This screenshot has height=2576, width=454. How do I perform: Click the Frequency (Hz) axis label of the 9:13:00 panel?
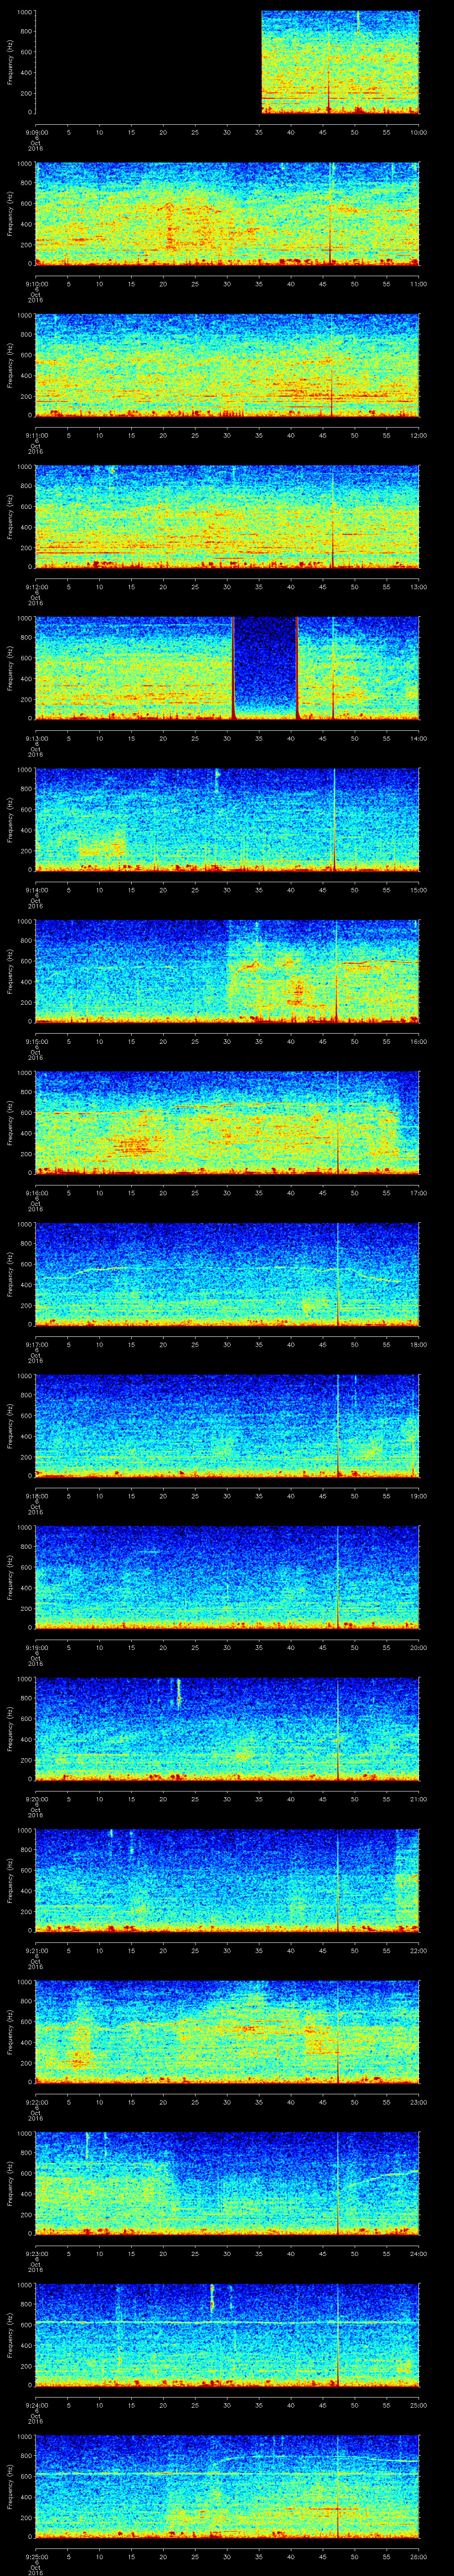point(10,668)
